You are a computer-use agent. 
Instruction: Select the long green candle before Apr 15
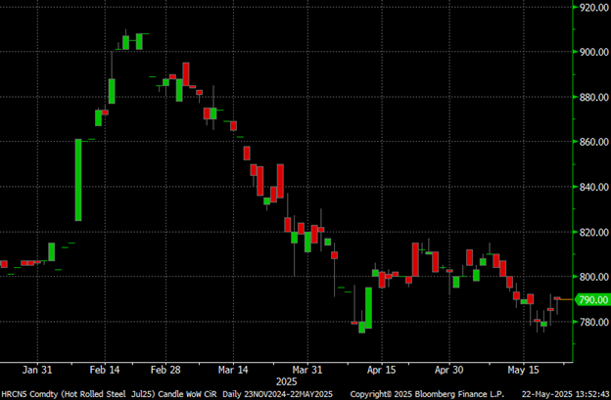tap(369, 307)
